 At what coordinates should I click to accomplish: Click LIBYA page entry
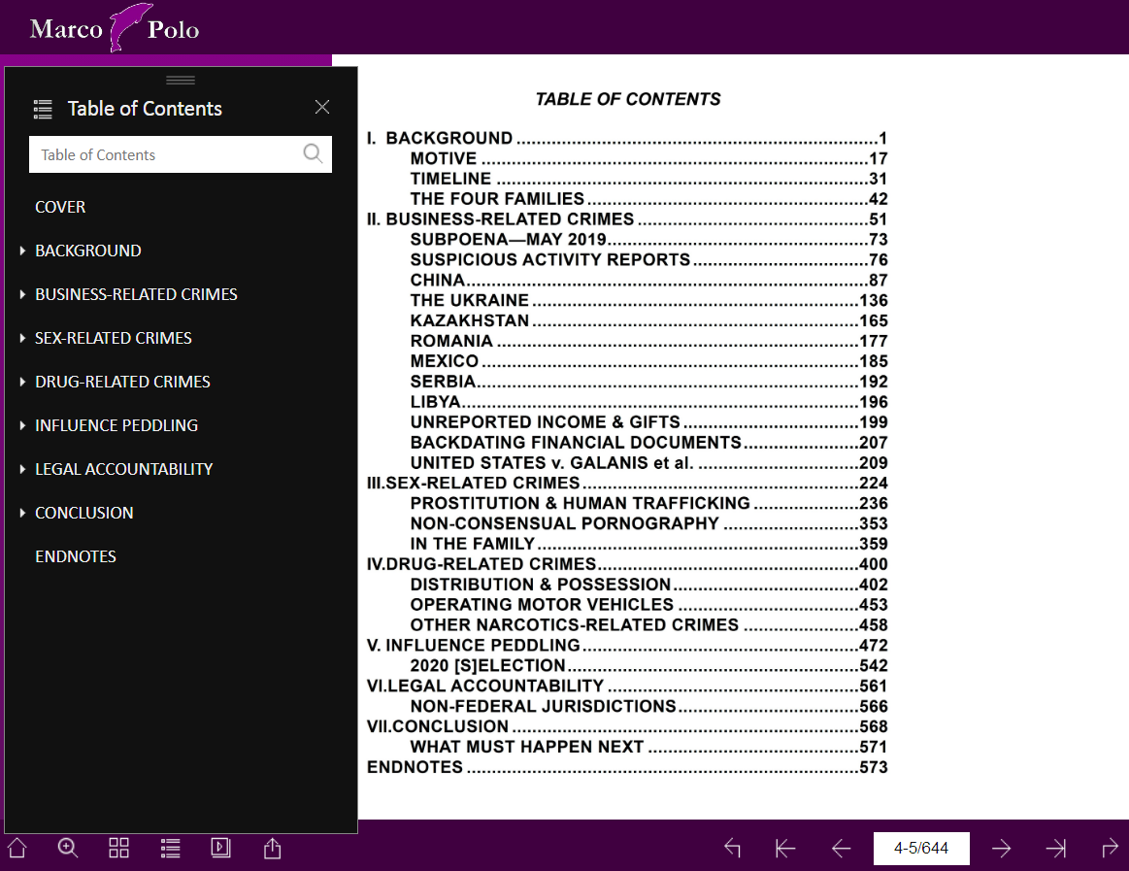click(648, 401)
